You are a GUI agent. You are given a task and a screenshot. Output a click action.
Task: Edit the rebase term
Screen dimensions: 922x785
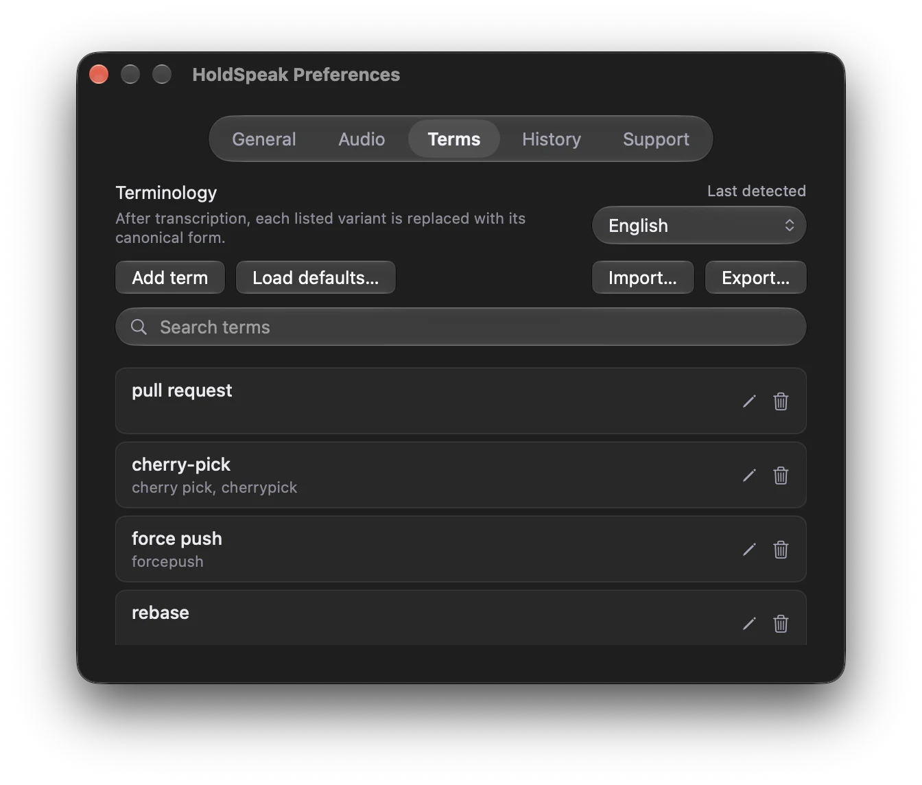(x=749, y=624)
